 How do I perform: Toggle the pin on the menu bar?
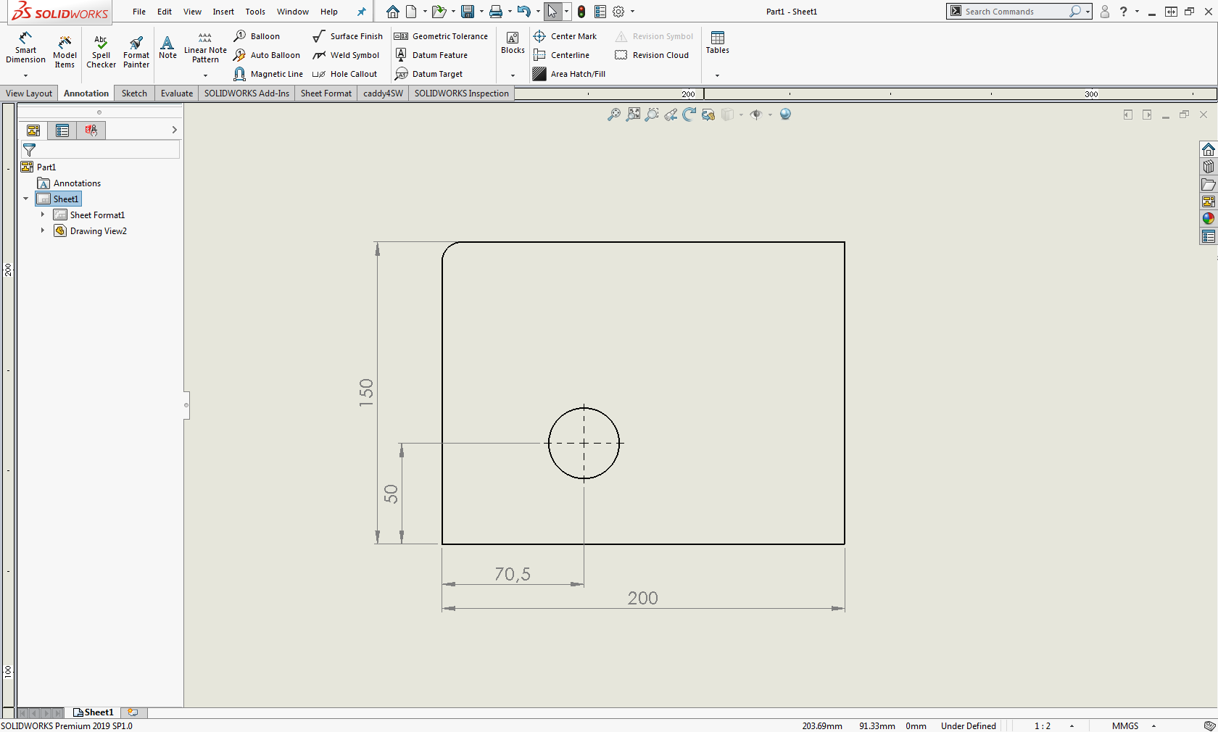point(361,12)
